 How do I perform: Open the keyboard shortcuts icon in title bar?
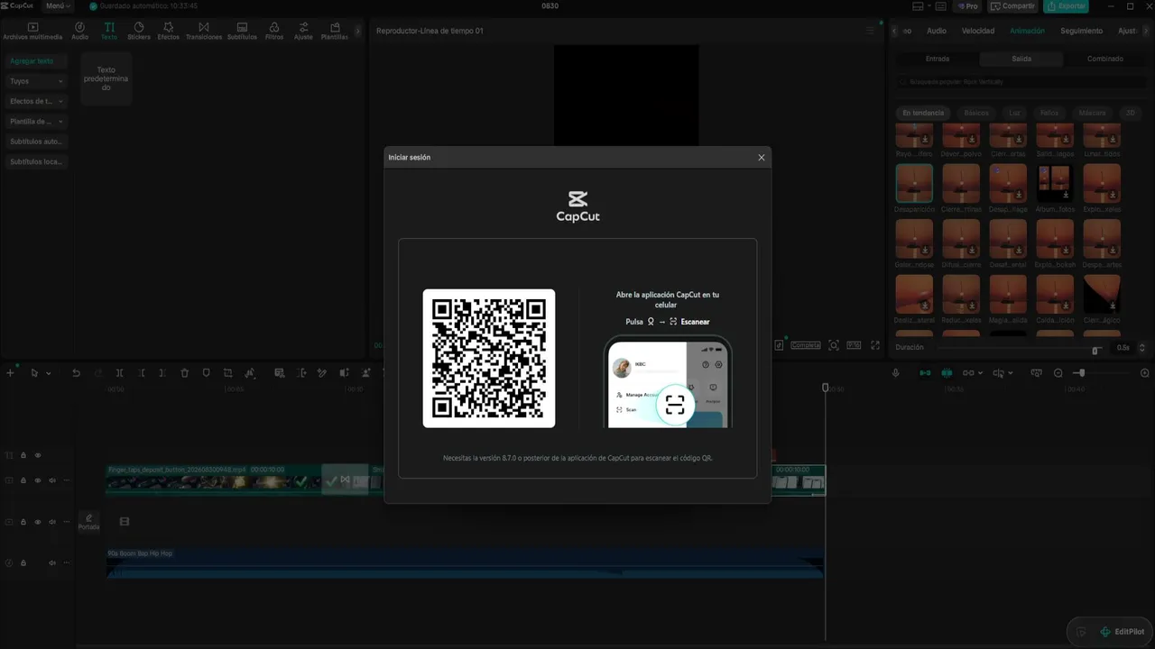941,6
